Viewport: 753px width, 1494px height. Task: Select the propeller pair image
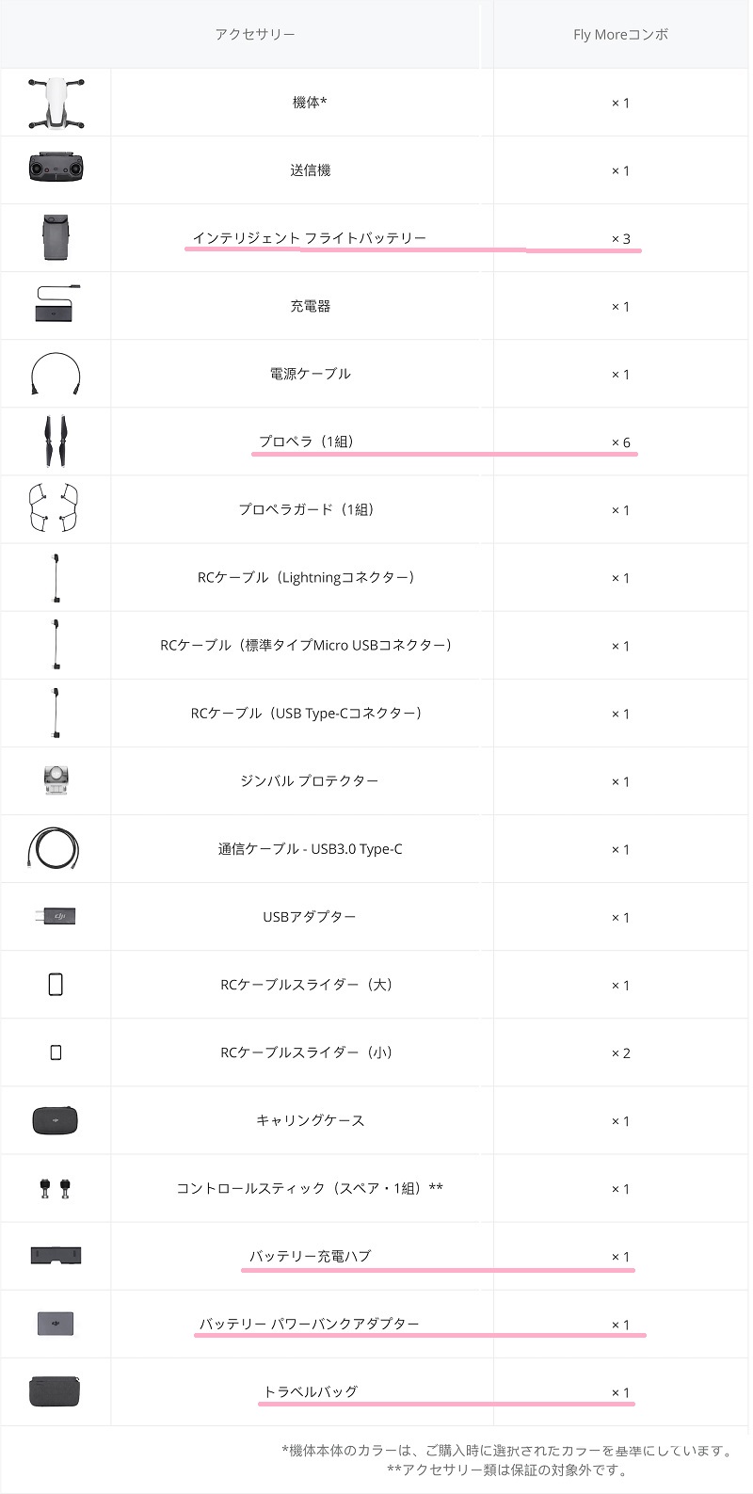56,442
